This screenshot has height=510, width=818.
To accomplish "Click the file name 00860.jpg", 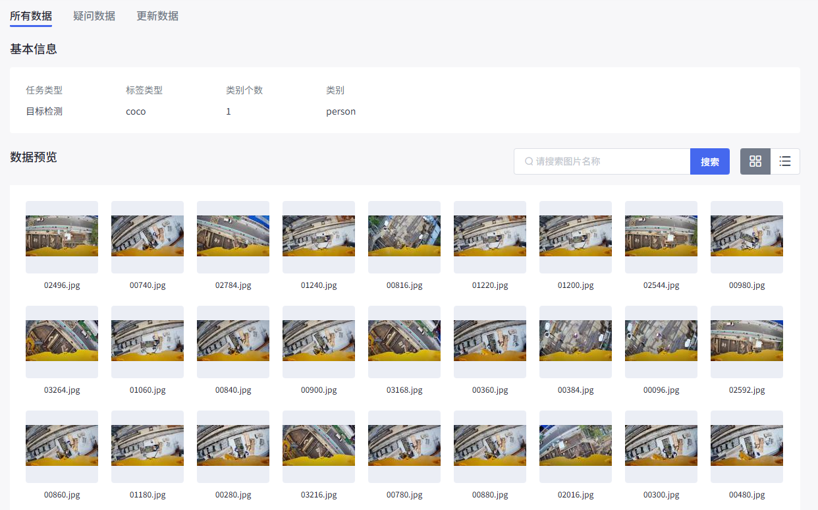I will [x=62, y=495].
